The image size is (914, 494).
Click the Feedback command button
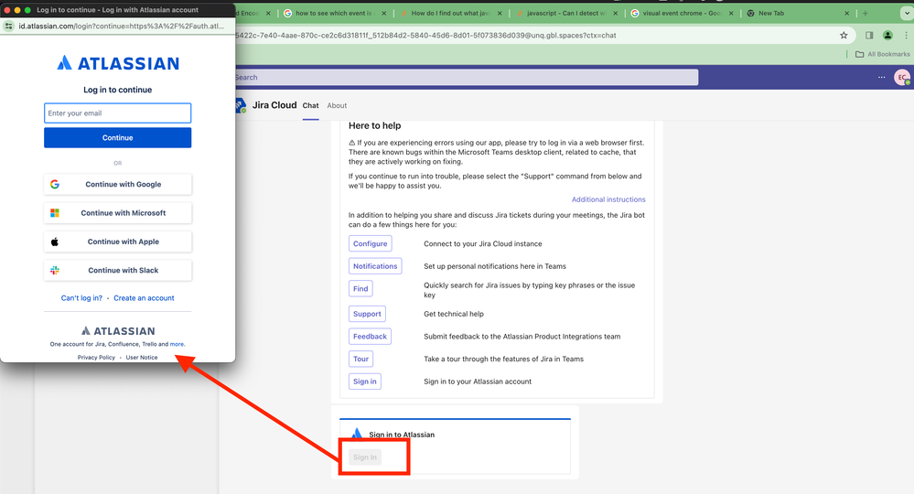click(x=371, y=336)
